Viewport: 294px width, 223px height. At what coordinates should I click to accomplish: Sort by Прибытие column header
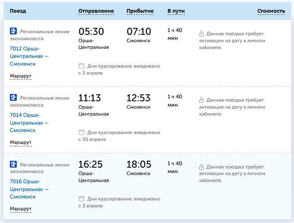140,11
